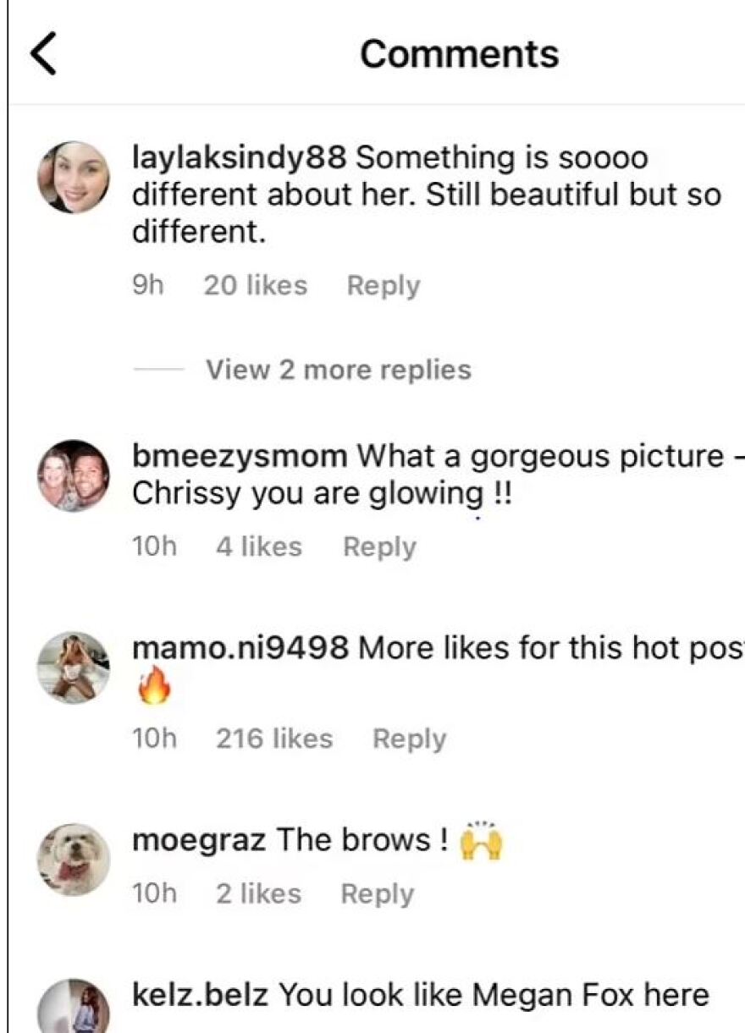Reply to moegraz's brows comment

tap(378, 893)
